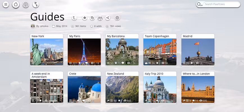The width and height of the screenshot is (244, 112).
Task: Click the views eye icon on Crete card
Action: click(x=89, y=101)
